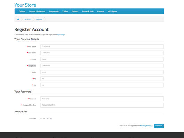The width and height of the screenshot is (184, 138).
Task: Click into the E-Mail field
Action: (102, 59)
